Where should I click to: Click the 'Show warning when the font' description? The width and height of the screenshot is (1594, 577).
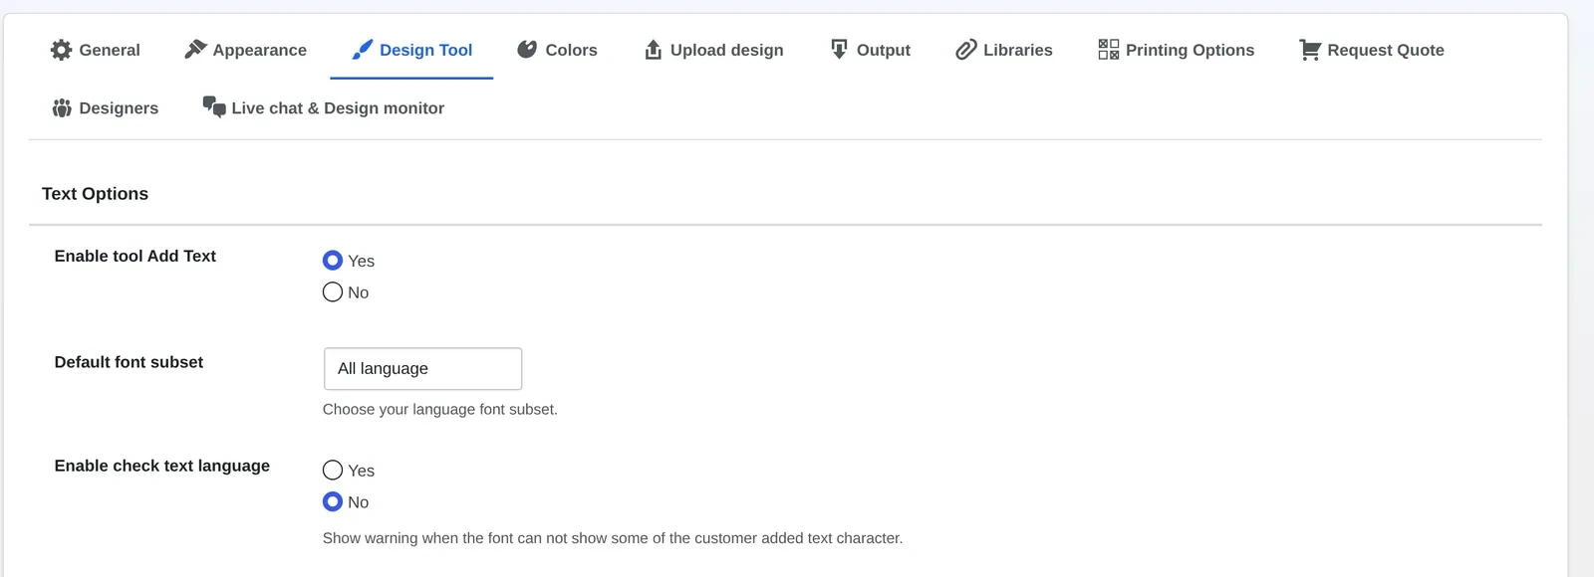[613, 538]
